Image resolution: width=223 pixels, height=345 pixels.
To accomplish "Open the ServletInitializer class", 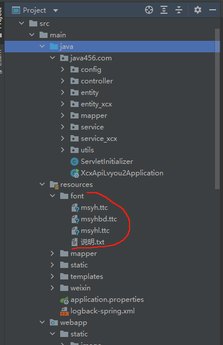I will pyautogui.click(x=107, y=162).
